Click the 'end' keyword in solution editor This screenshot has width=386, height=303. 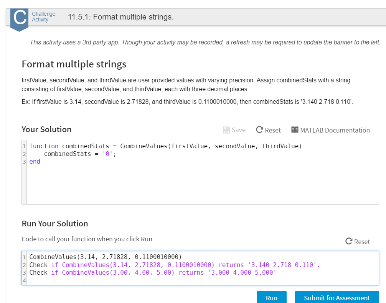pos(35,162)
